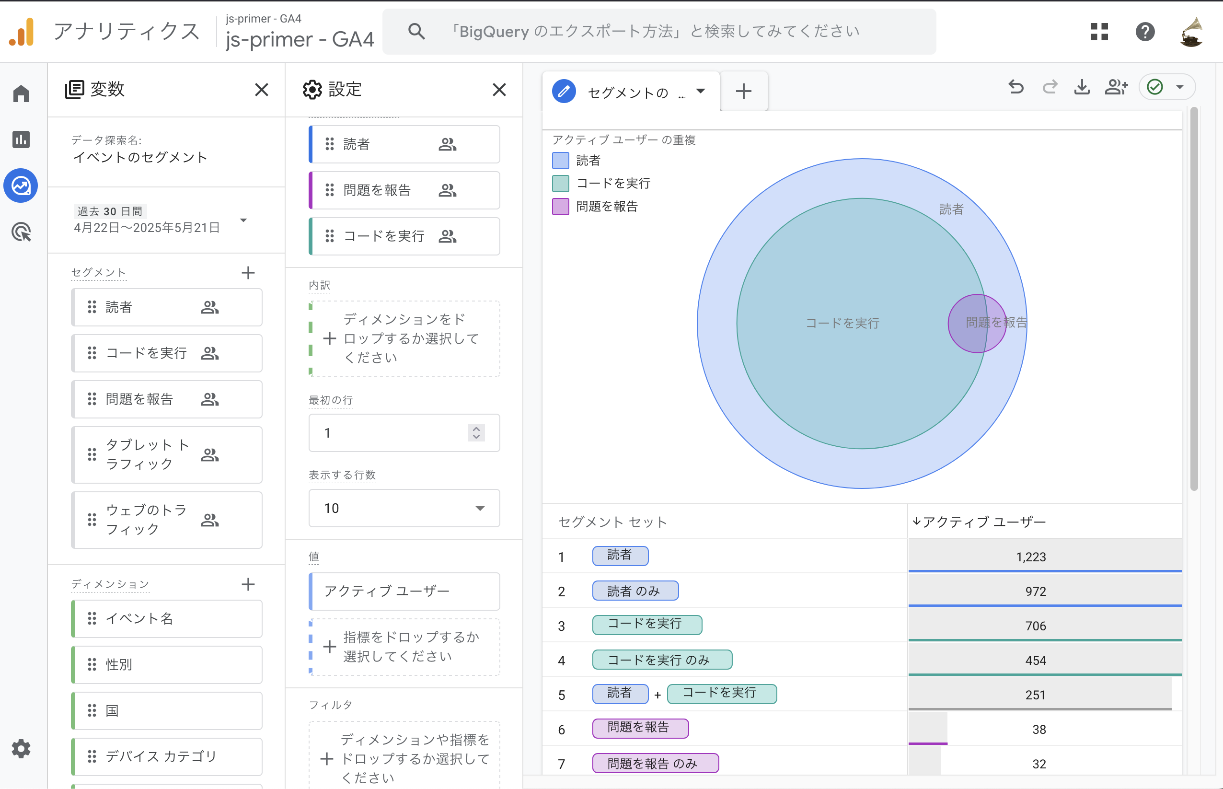This screenshot has height=789, width=1223.
Task: Click the 問題を報告 segment comparison in 設定 panel
Action: pos(404,191)
